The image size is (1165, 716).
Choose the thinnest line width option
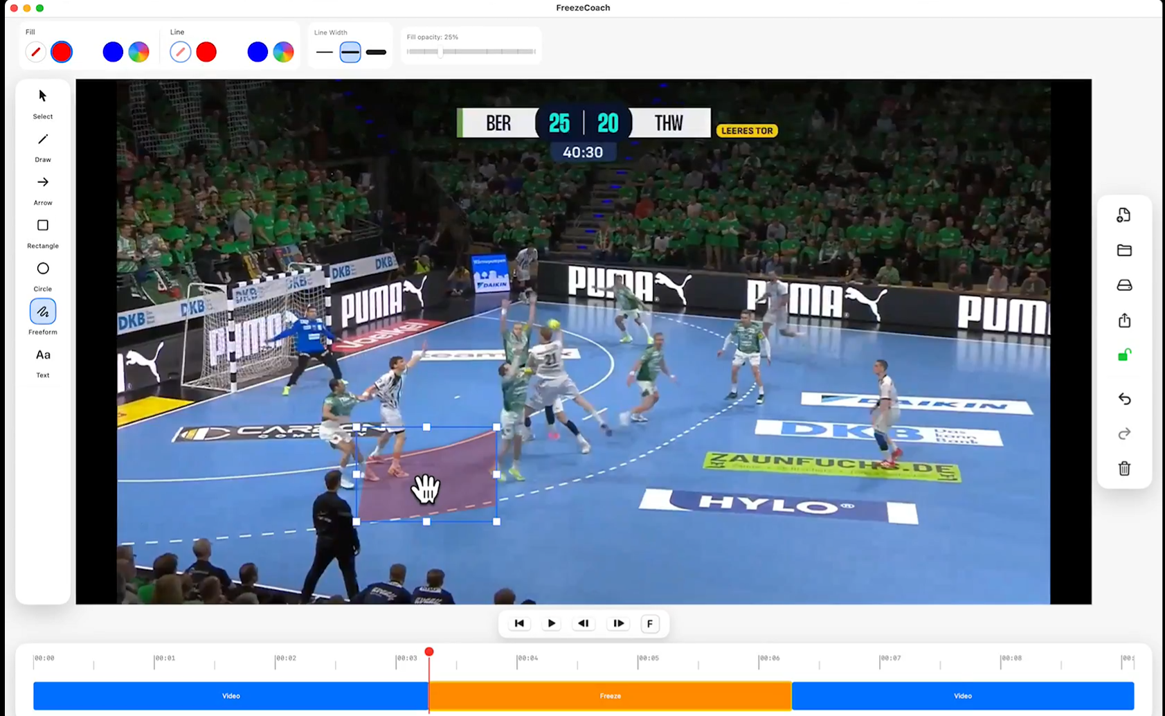(324, 53)
